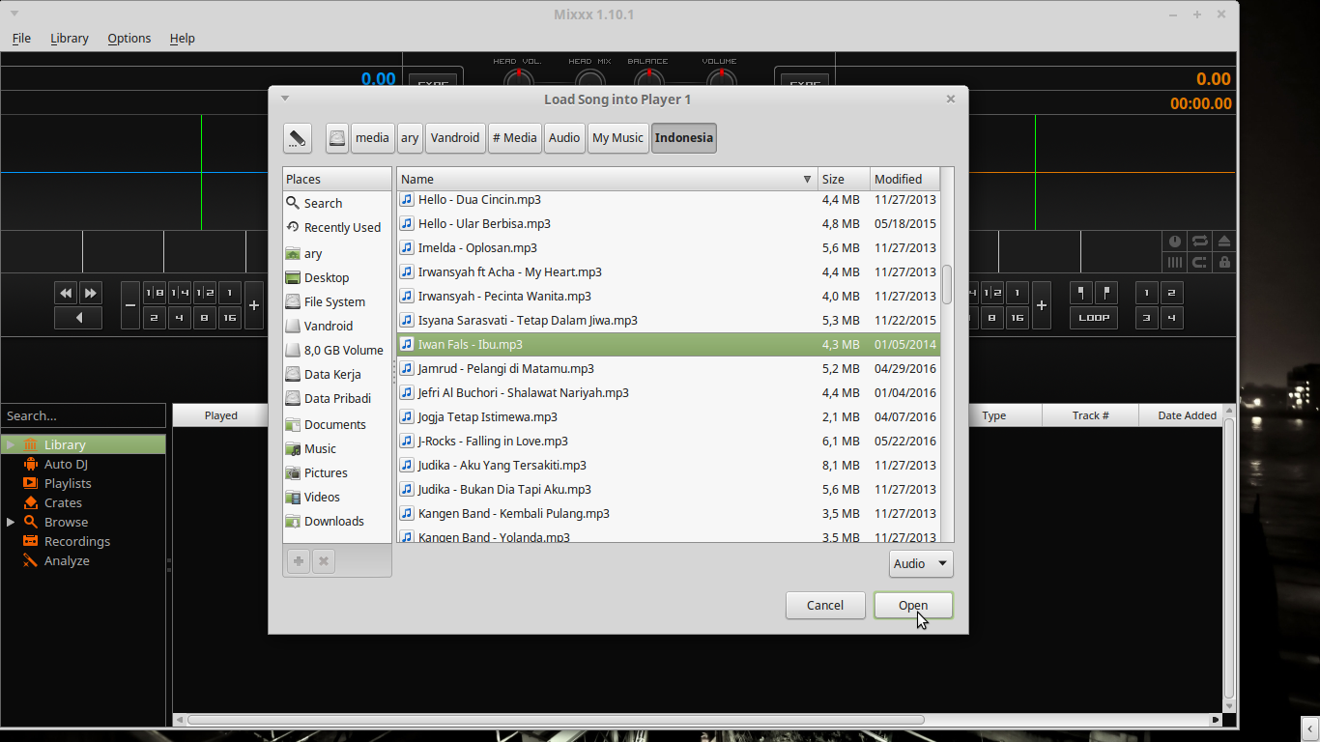Open the Audio file type dropdown
Image resolution: width=1320 pixels, height=742 pixels.
[920, 563]
